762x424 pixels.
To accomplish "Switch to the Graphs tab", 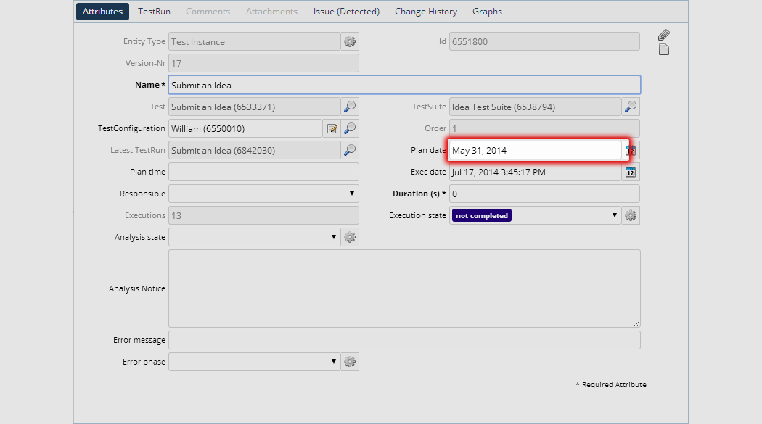I will click(488, 11).
